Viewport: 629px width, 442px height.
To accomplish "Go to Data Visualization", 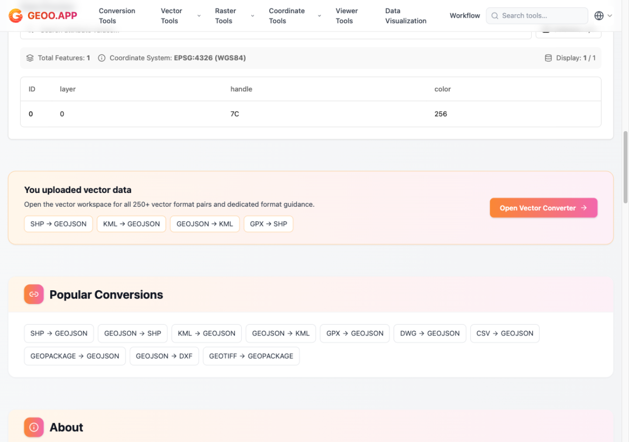I will (x=406, y=16).
